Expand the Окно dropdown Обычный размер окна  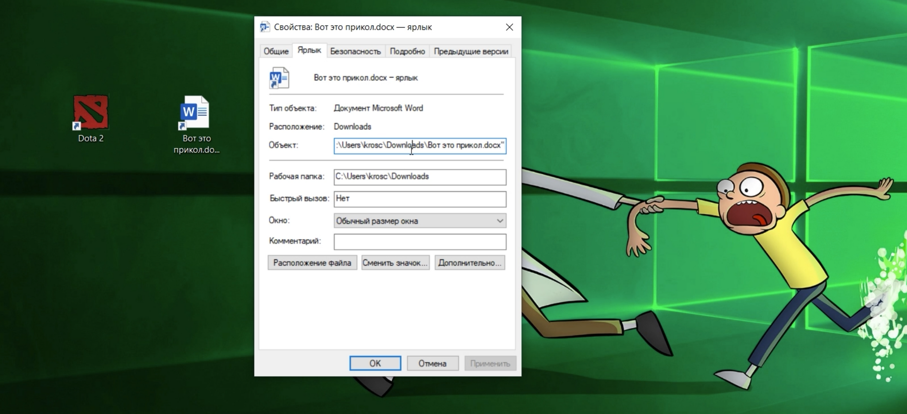[420, 221]
